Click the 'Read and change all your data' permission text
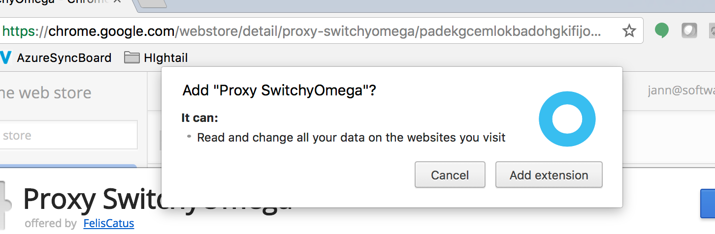This screenshot has width=715, height=234. (351, 137)
